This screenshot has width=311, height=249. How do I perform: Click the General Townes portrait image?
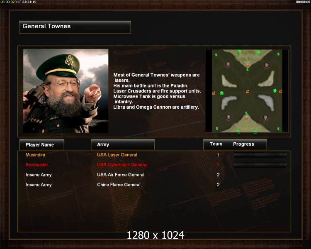pyautogui.click(x=66, y=91)
